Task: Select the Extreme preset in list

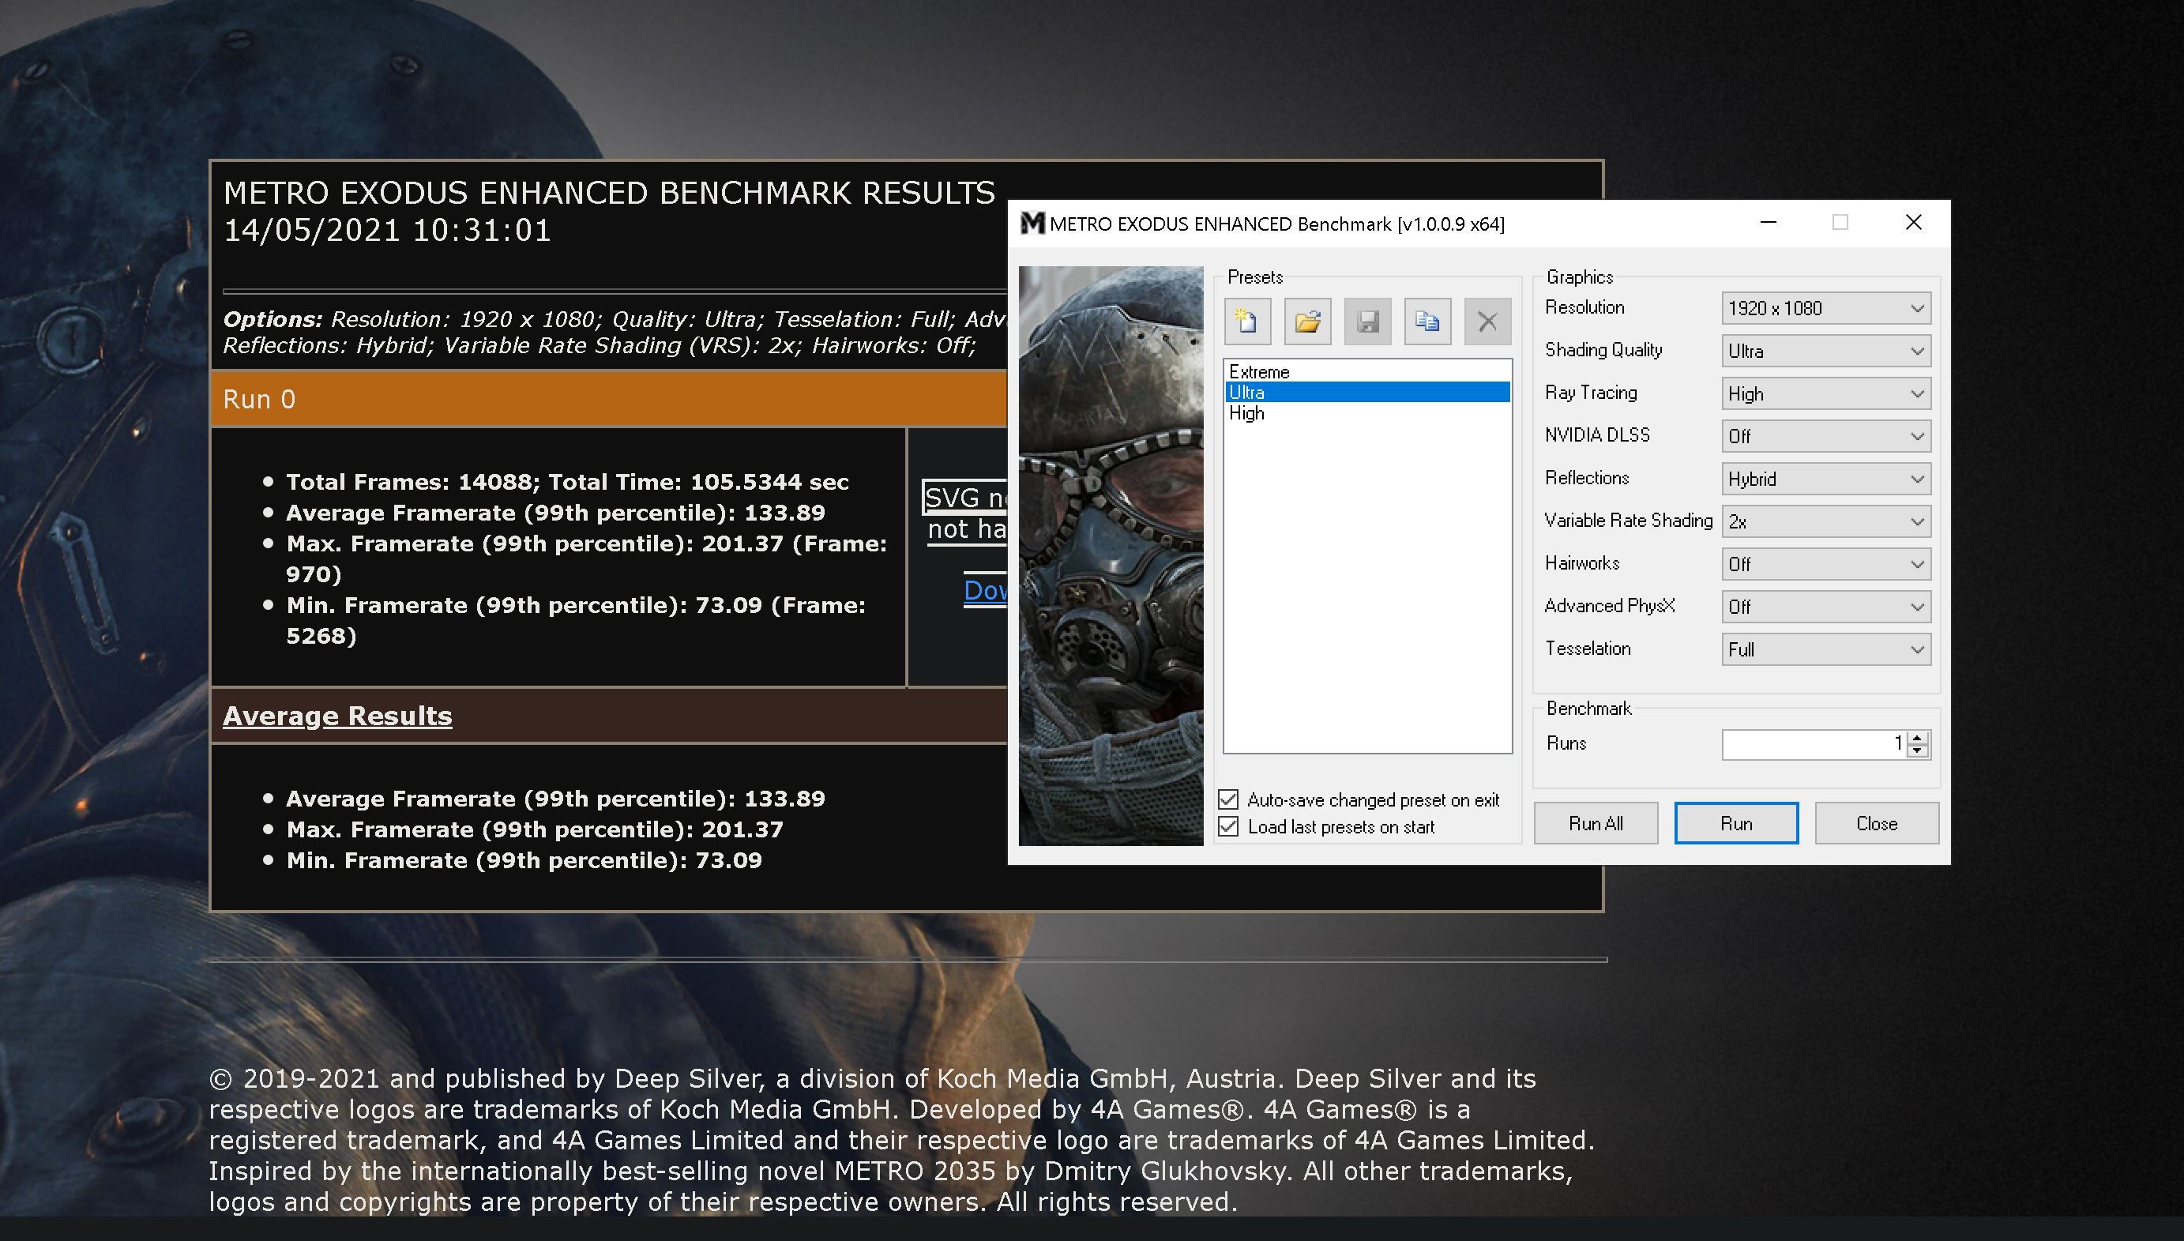Action: [1258, 371]
